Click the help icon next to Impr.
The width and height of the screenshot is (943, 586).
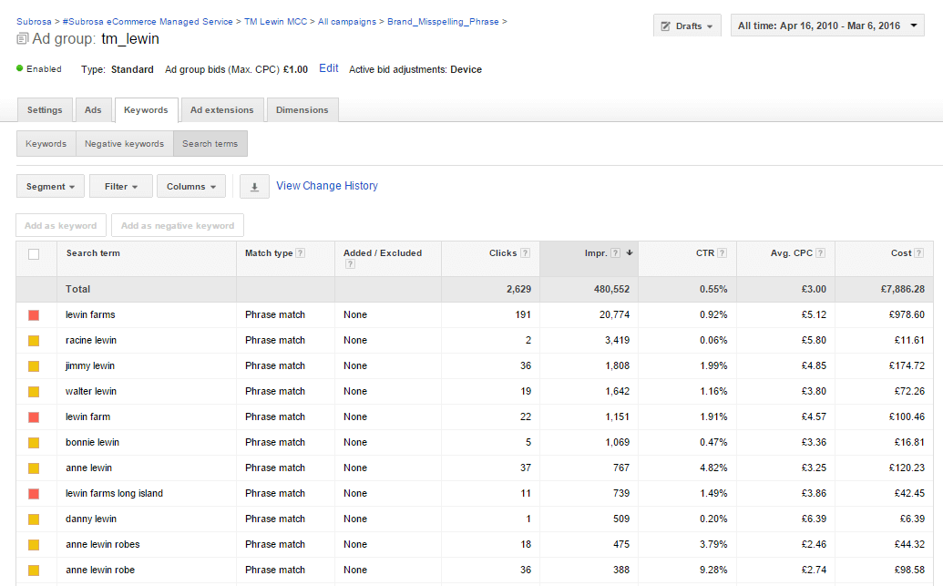(x=615, y=253)
